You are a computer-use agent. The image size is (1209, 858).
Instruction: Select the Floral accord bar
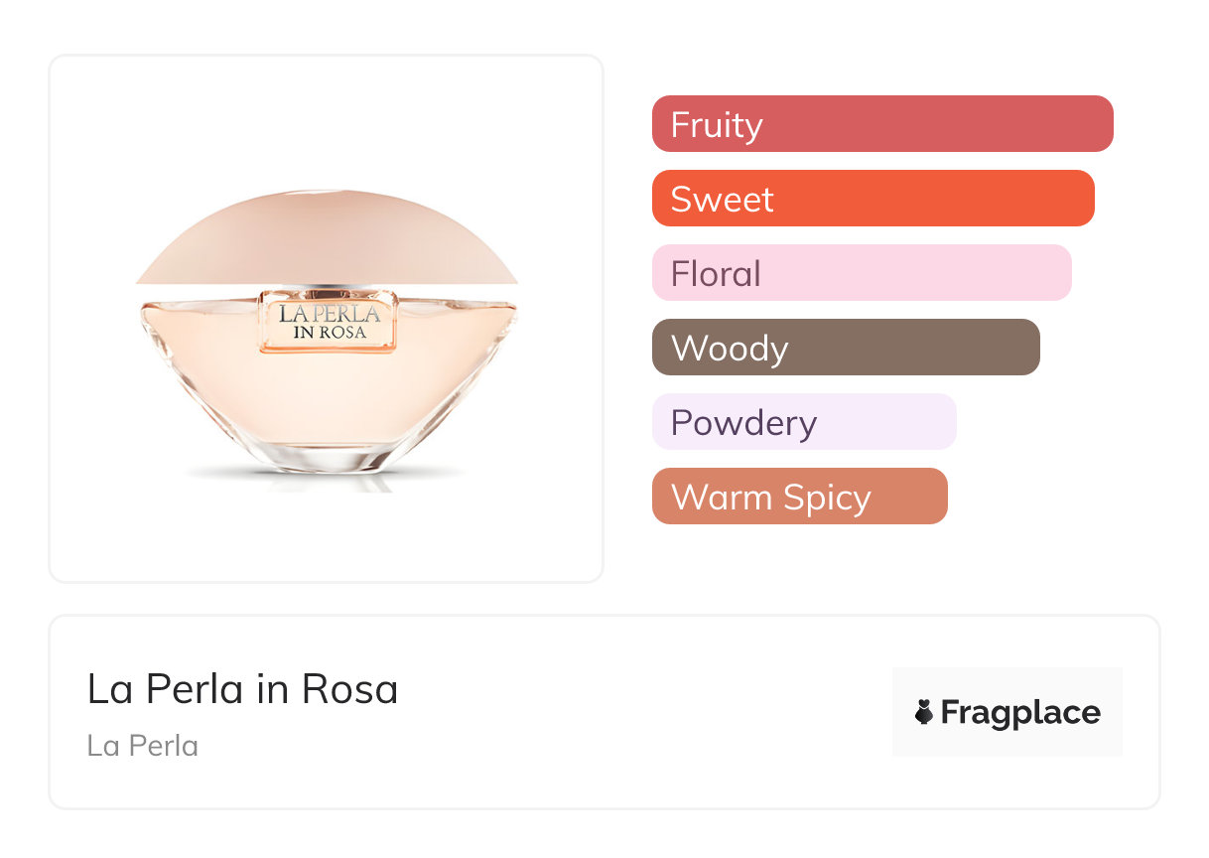(x=862, y=273)
